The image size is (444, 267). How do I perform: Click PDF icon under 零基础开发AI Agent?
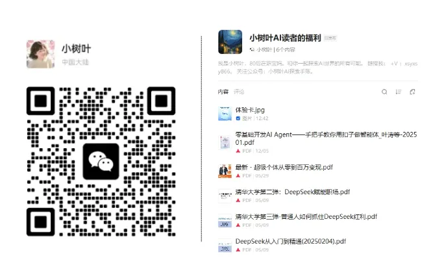pos(238,151)
